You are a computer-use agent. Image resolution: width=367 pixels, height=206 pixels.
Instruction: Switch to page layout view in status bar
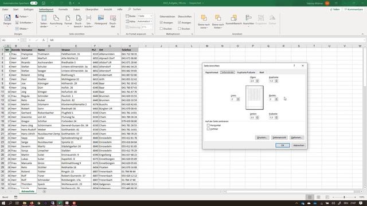click(318, 197)
